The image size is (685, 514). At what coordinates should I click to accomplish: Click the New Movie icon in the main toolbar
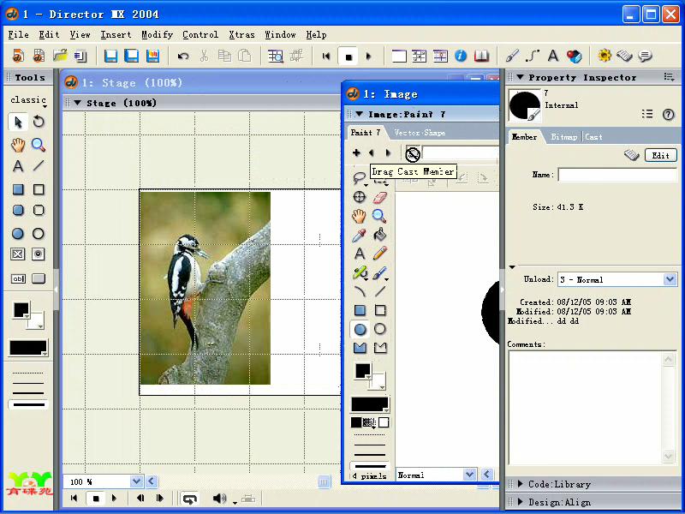(18, 56)
